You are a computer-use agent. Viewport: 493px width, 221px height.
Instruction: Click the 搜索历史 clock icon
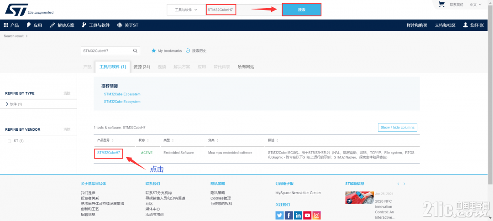[188, 51]
